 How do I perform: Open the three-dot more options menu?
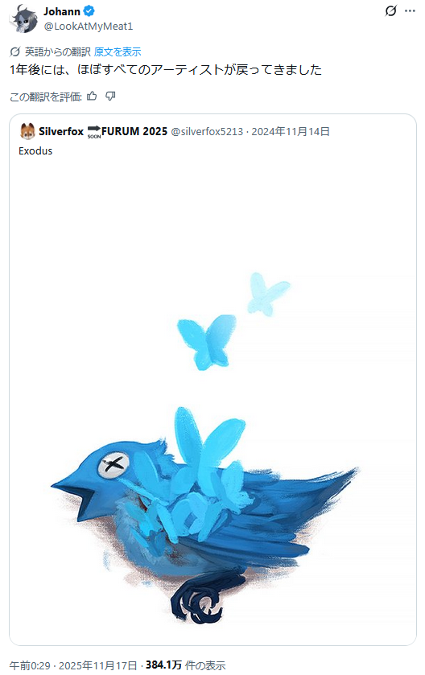pos(410,10)
